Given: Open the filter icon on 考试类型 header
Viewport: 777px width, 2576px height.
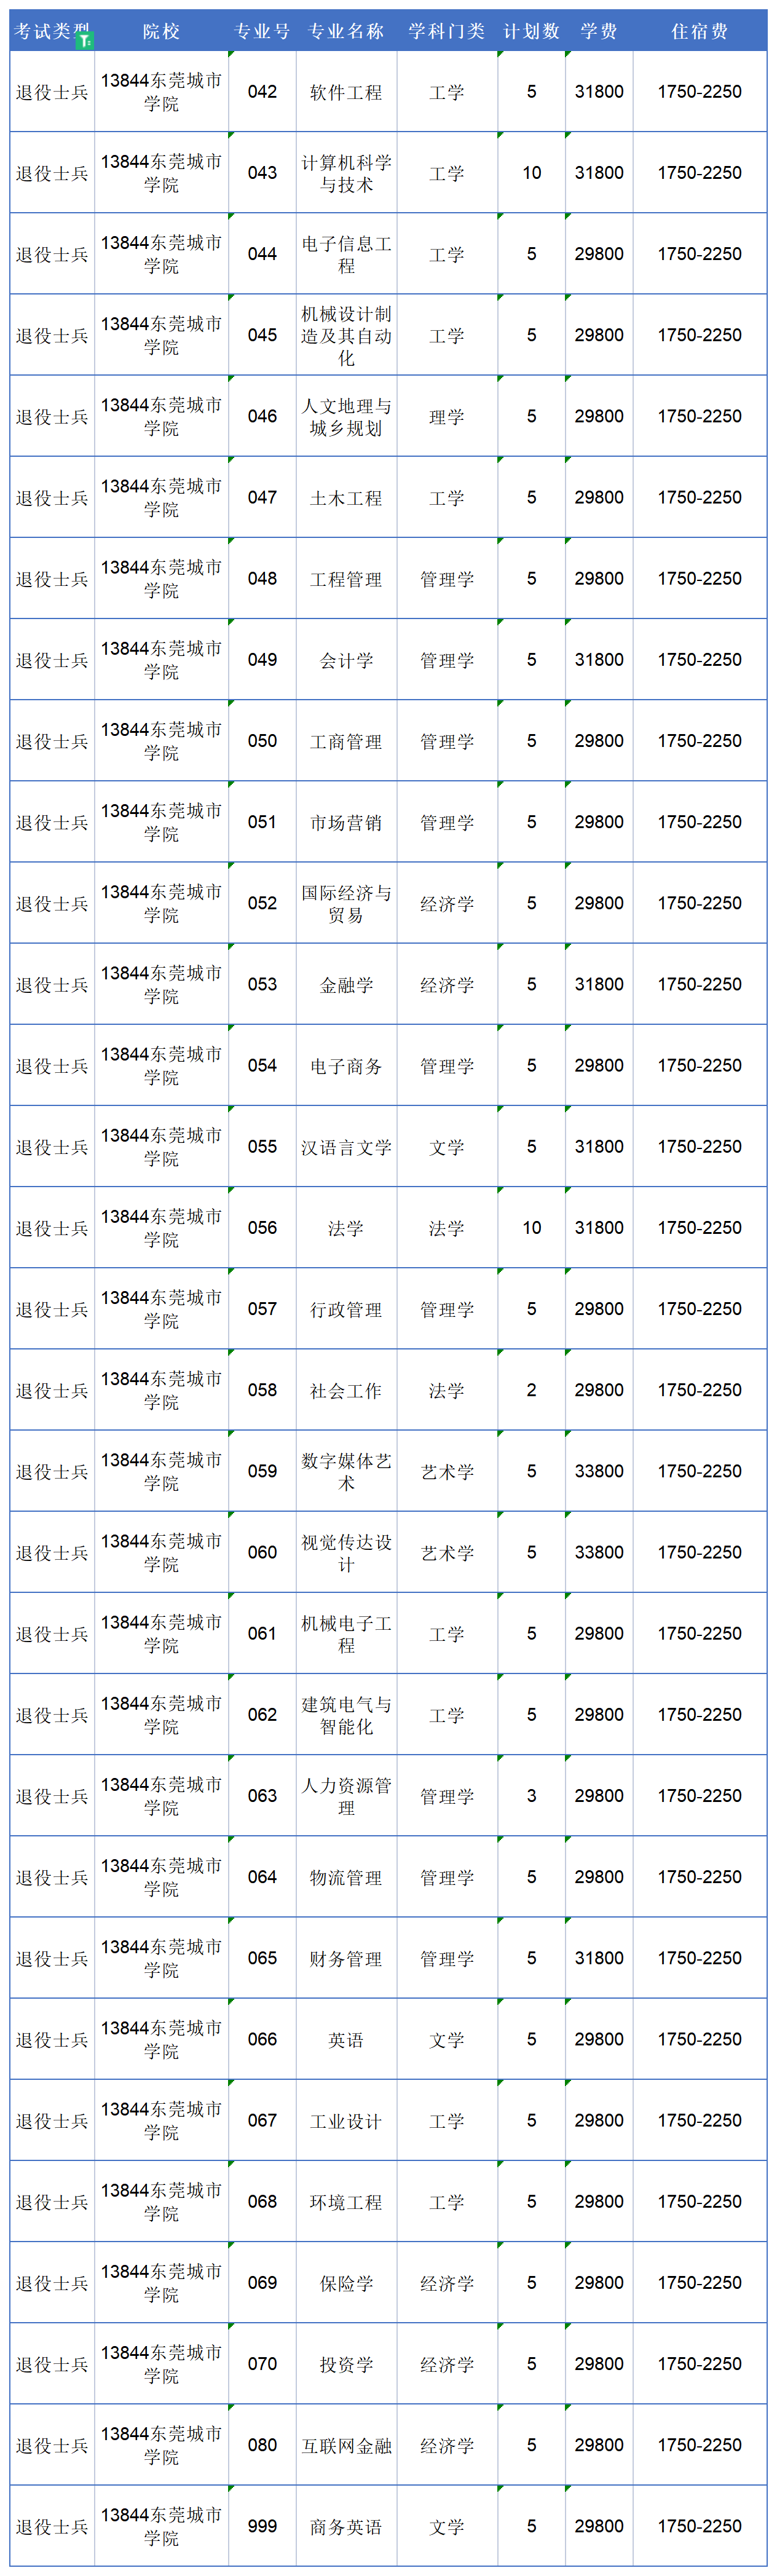Looking at the screenshot, I should point(85,40).
